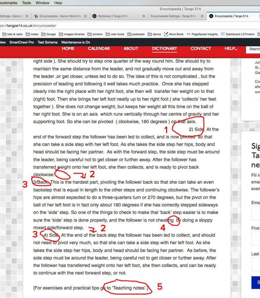
Task: Open the CONTACT page link
Action: pos(201,49)
